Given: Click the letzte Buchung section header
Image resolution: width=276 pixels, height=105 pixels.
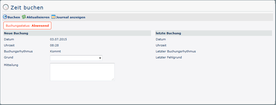Looking at the screenshot, I should point(168,33).
